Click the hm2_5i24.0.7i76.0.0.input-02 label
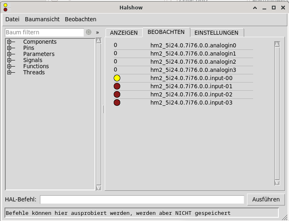This screenshot has height=221, width=289. click(191, 94)
